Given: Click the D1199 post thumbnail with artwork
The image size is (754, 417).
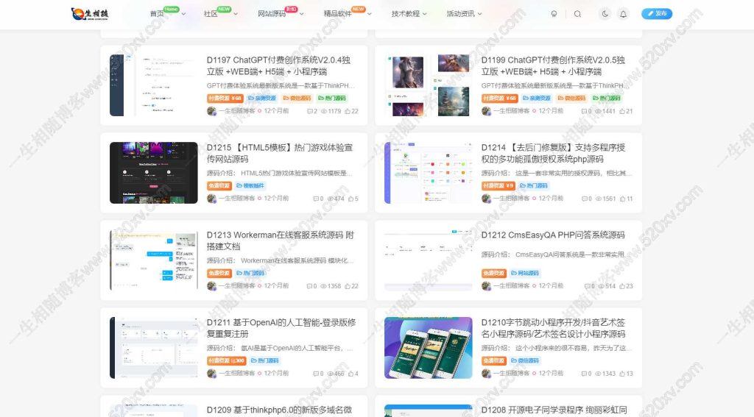Looking at the screenshot, I should [x=428, y=85].
